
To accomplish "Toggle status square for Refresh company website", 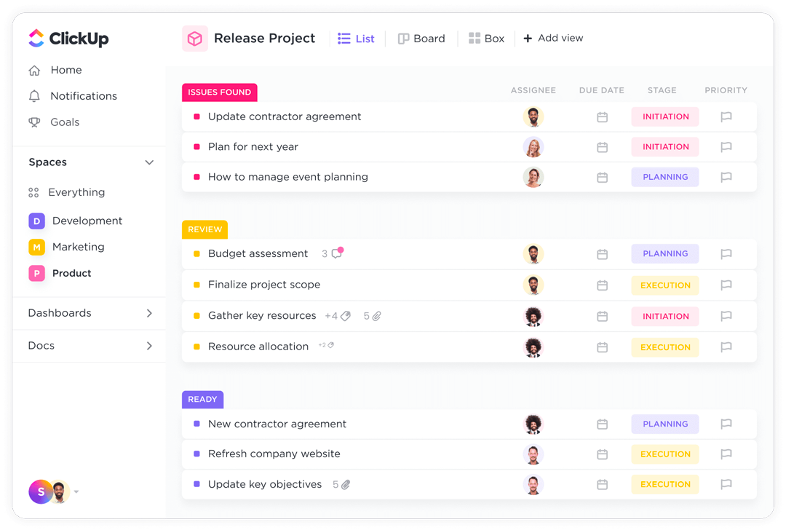I will click(x=196, y=454).
